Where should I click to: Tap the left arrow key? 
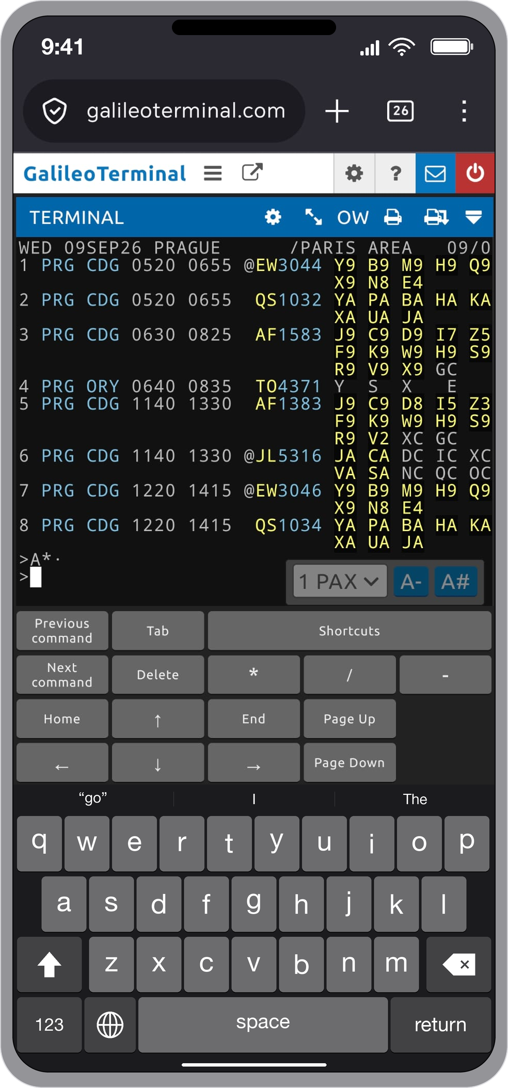62,763
